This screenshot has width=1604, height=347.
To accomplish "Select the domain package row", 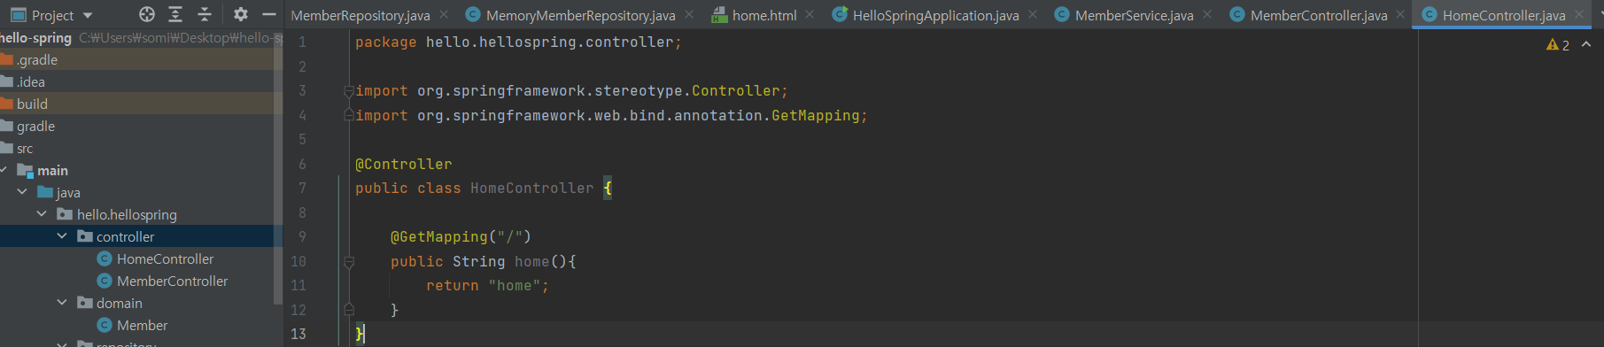I will (142, 303).
